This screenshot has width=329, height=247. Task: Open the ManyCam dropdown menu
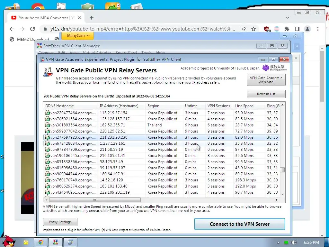click(78, 36)
